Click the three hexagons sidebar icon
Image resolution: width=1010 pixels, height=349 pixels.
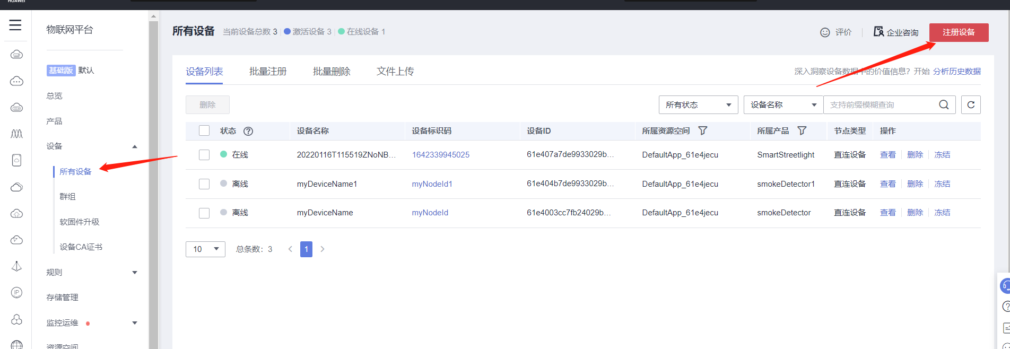(16, 319)
